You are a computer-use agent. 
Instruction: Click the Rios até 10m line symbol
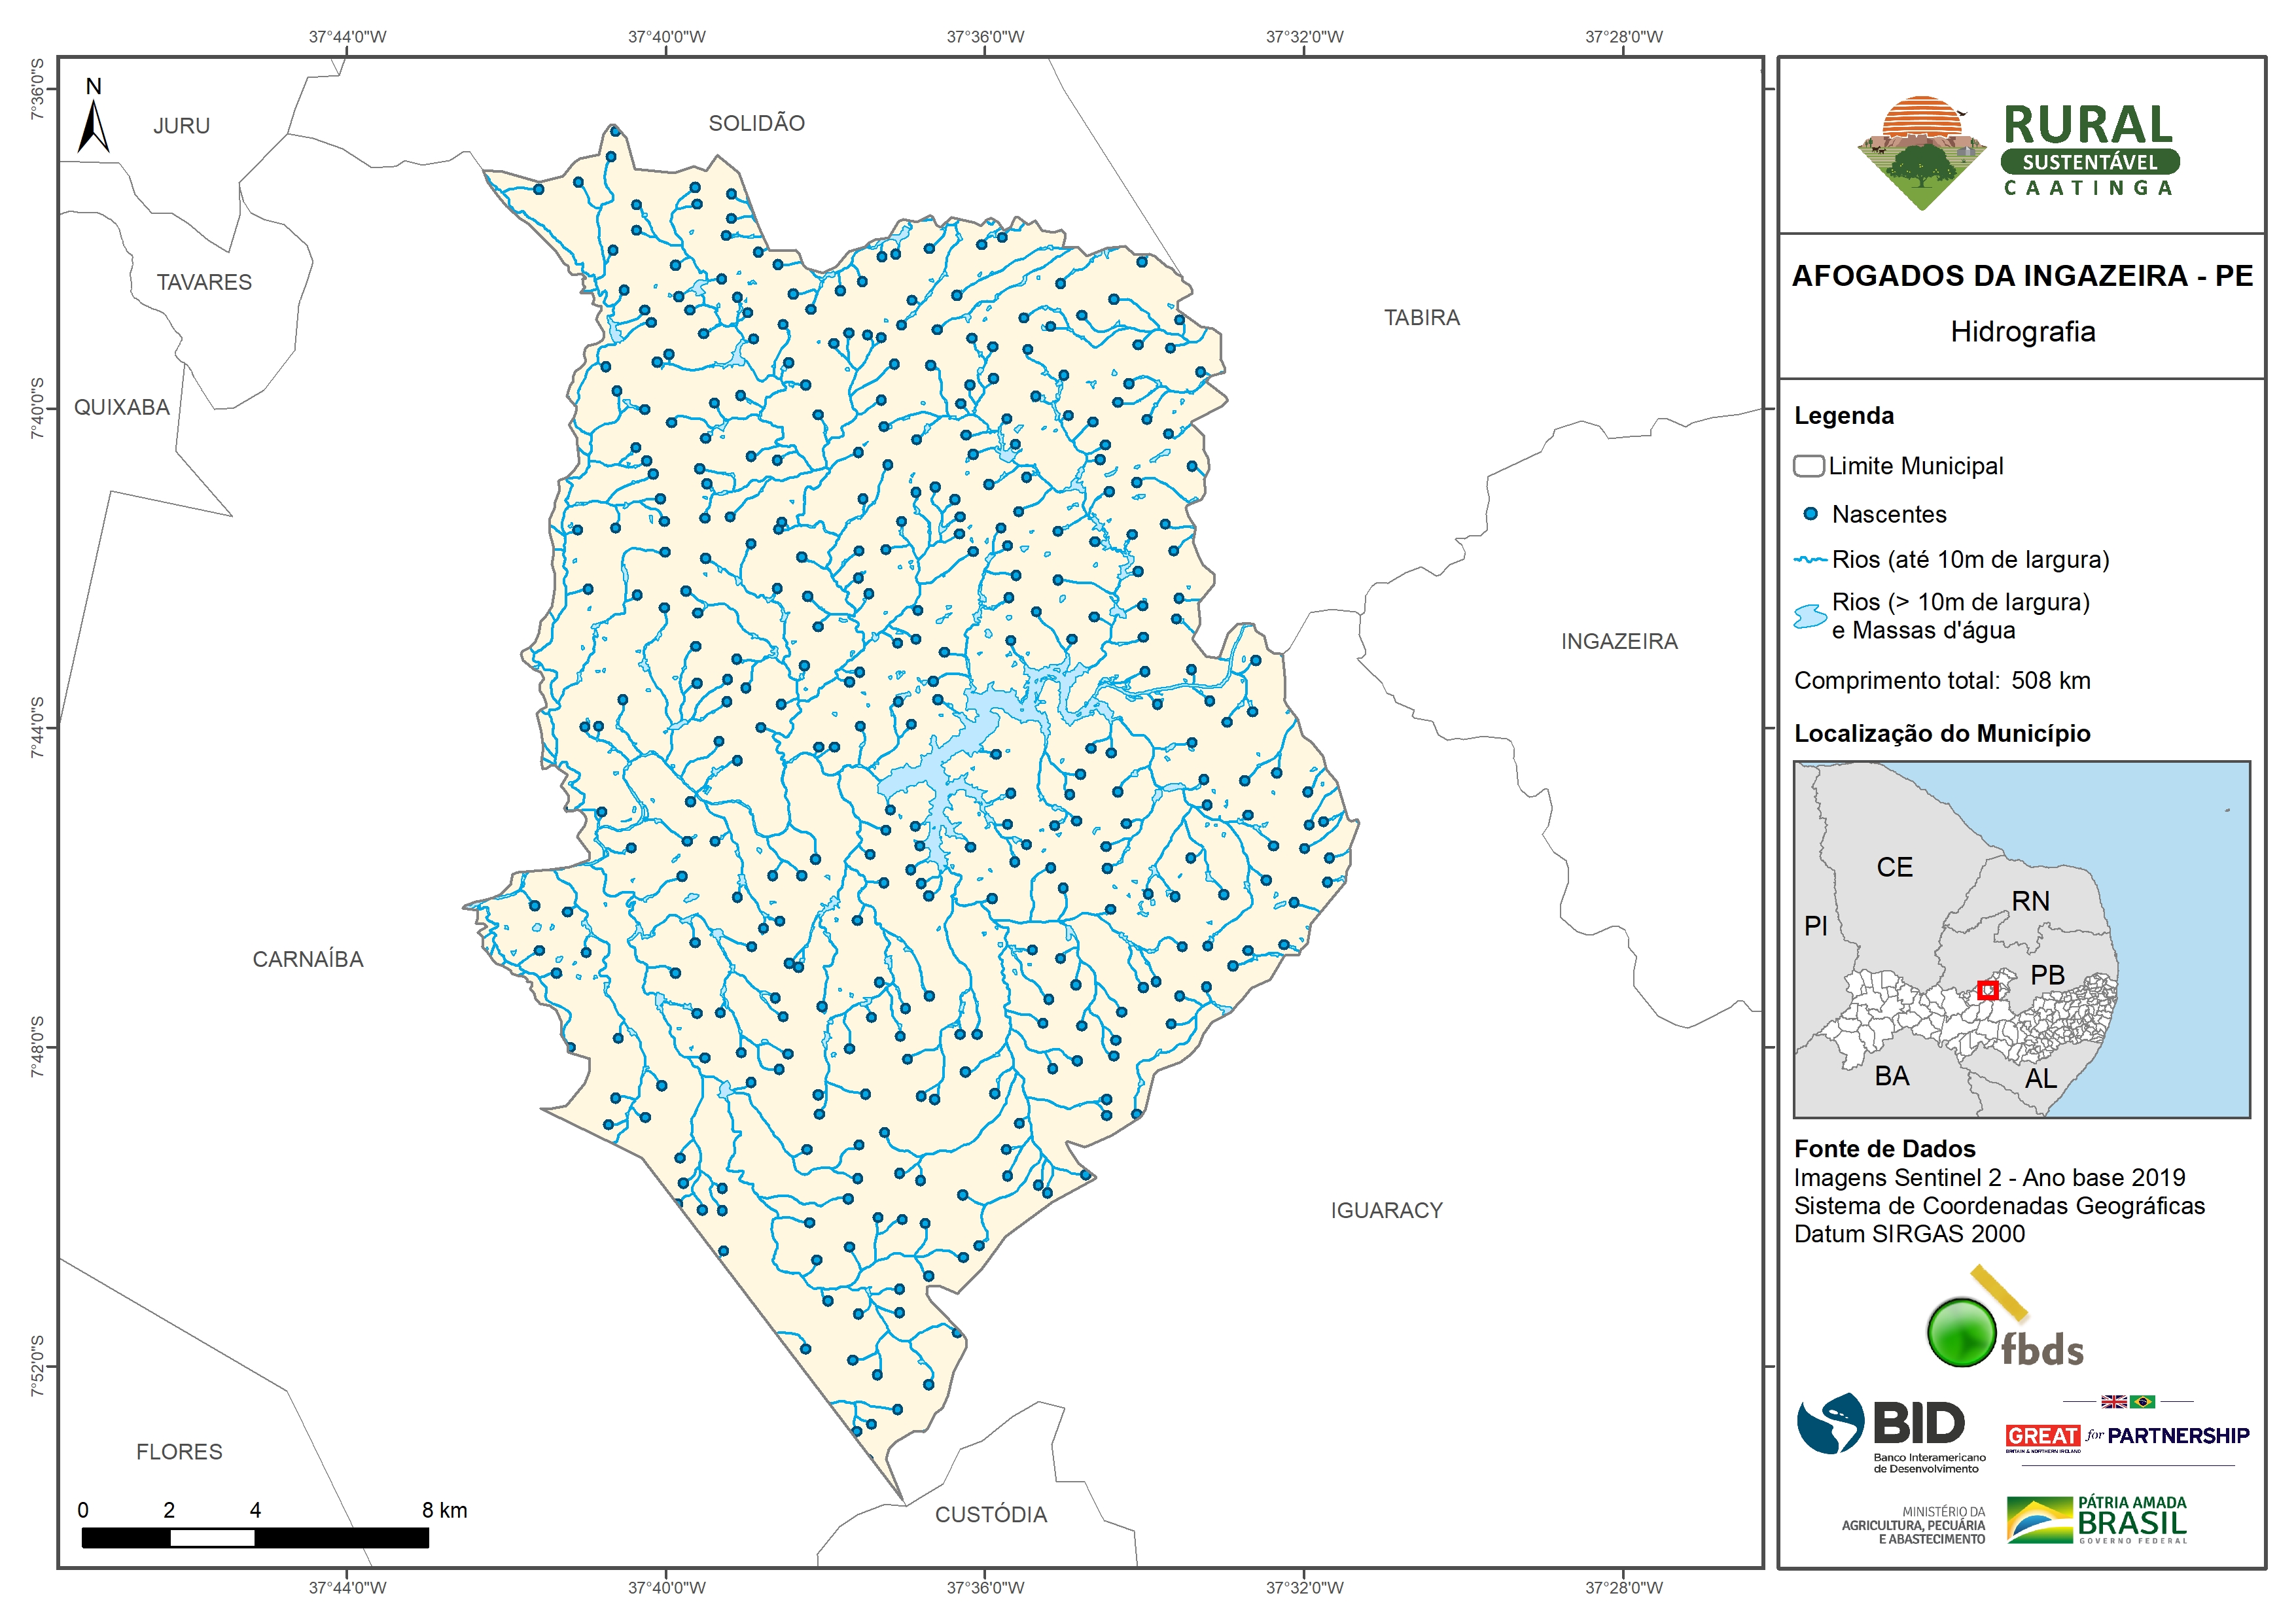1810,560
